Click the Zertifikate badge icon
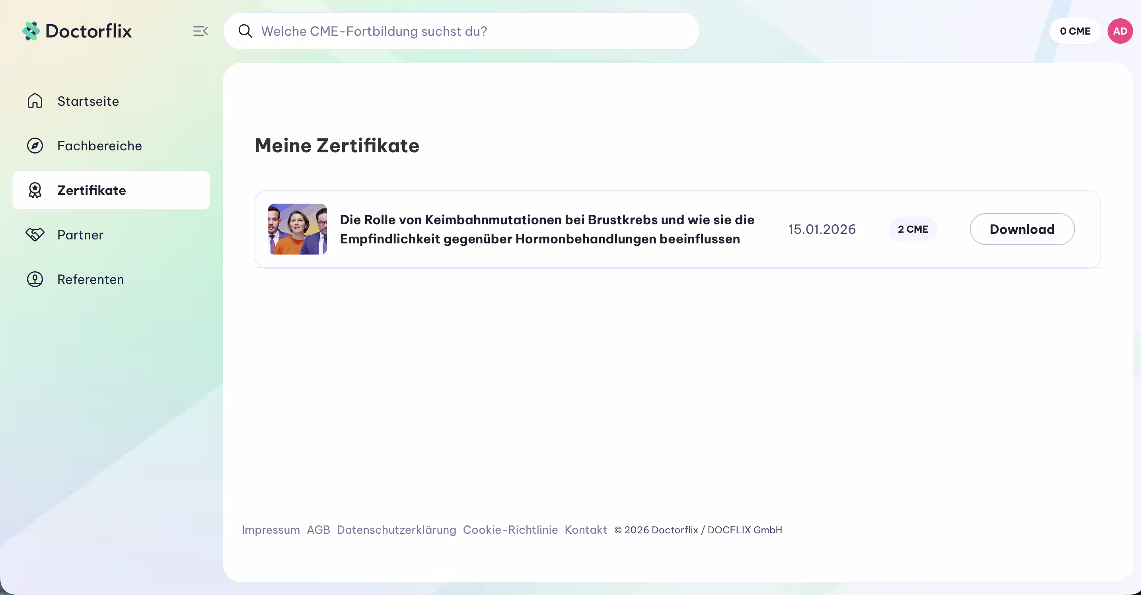Screen dimensions: 1141x595 point(35,190)
